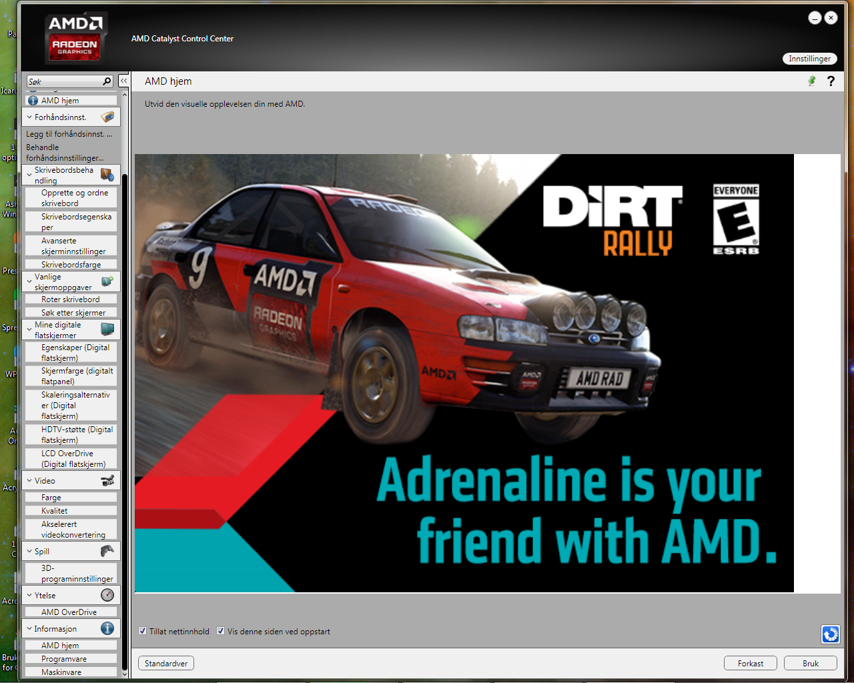Open help with the question mark icon
The height and width of the screenshot is (683, 854).
point(831,81)
